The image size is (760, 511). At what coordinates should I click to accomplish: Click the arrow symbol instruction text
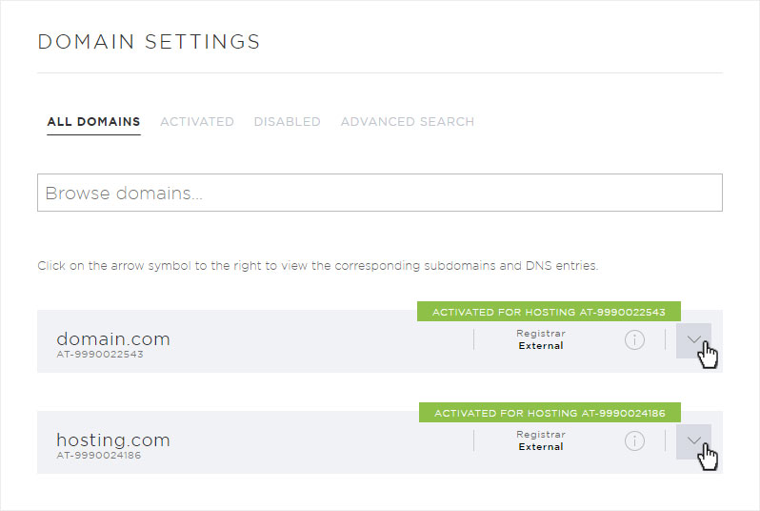coord(318,266)
